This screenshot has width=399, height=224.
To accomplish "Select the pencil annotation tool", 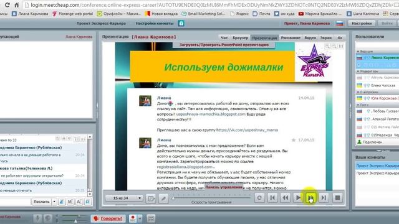I will [163, 198].
